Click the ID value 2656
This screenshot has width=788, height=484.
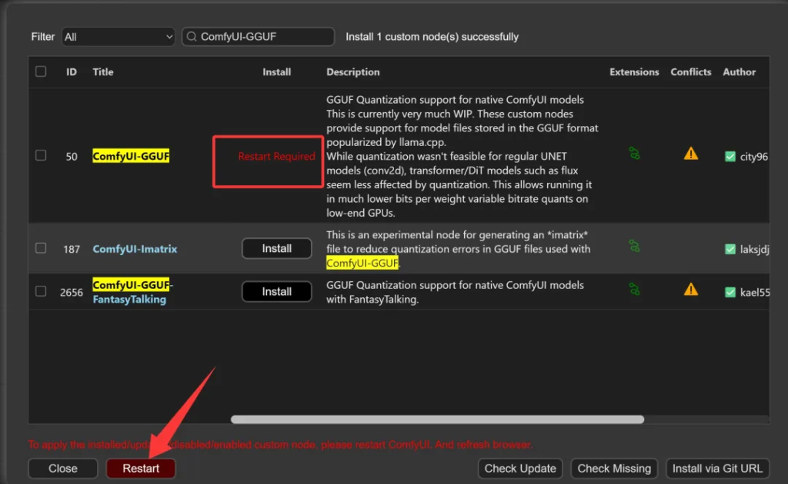[72, 293]
